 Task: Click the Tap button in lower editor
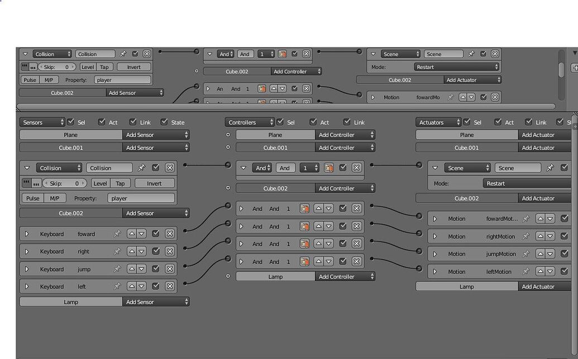coord(120,183)
